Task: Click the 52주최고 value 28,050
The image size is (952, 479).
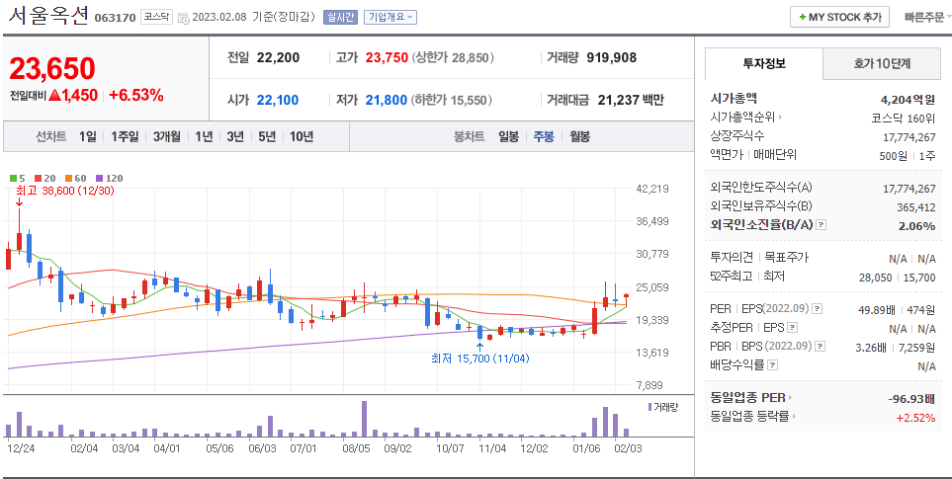Action: coord(876,278)
